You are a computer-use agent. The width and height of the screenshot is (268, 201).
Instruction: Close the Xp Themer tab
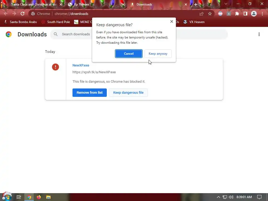tap(123, 4)
